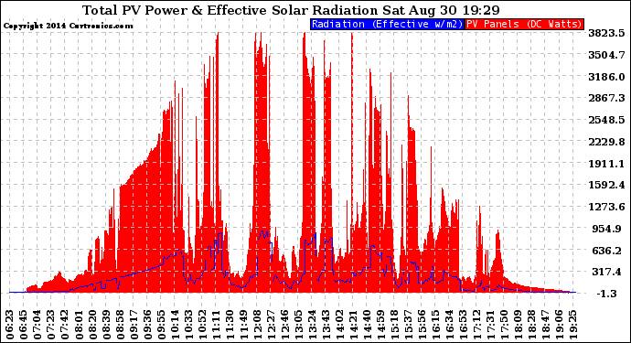The image size is (631, 343).
Task: Click the 1592.4 y-axis value
Action: pyautogui.click(x=606, y=185)
